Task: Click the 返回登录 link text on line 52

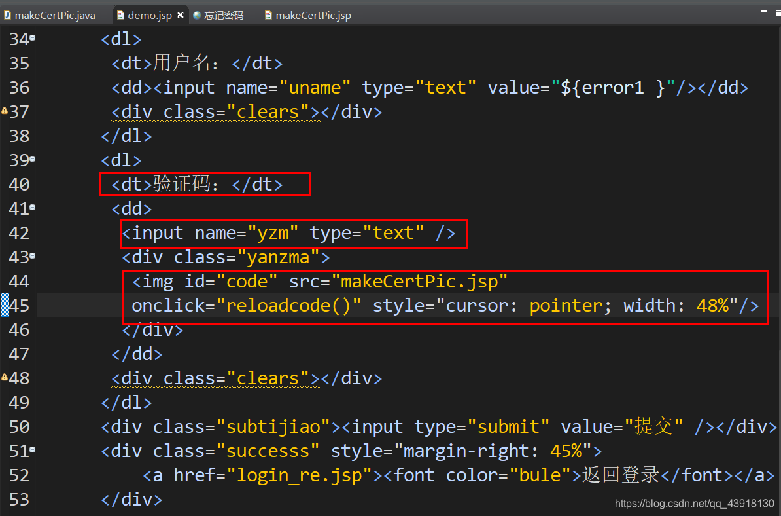Action: 621,475
